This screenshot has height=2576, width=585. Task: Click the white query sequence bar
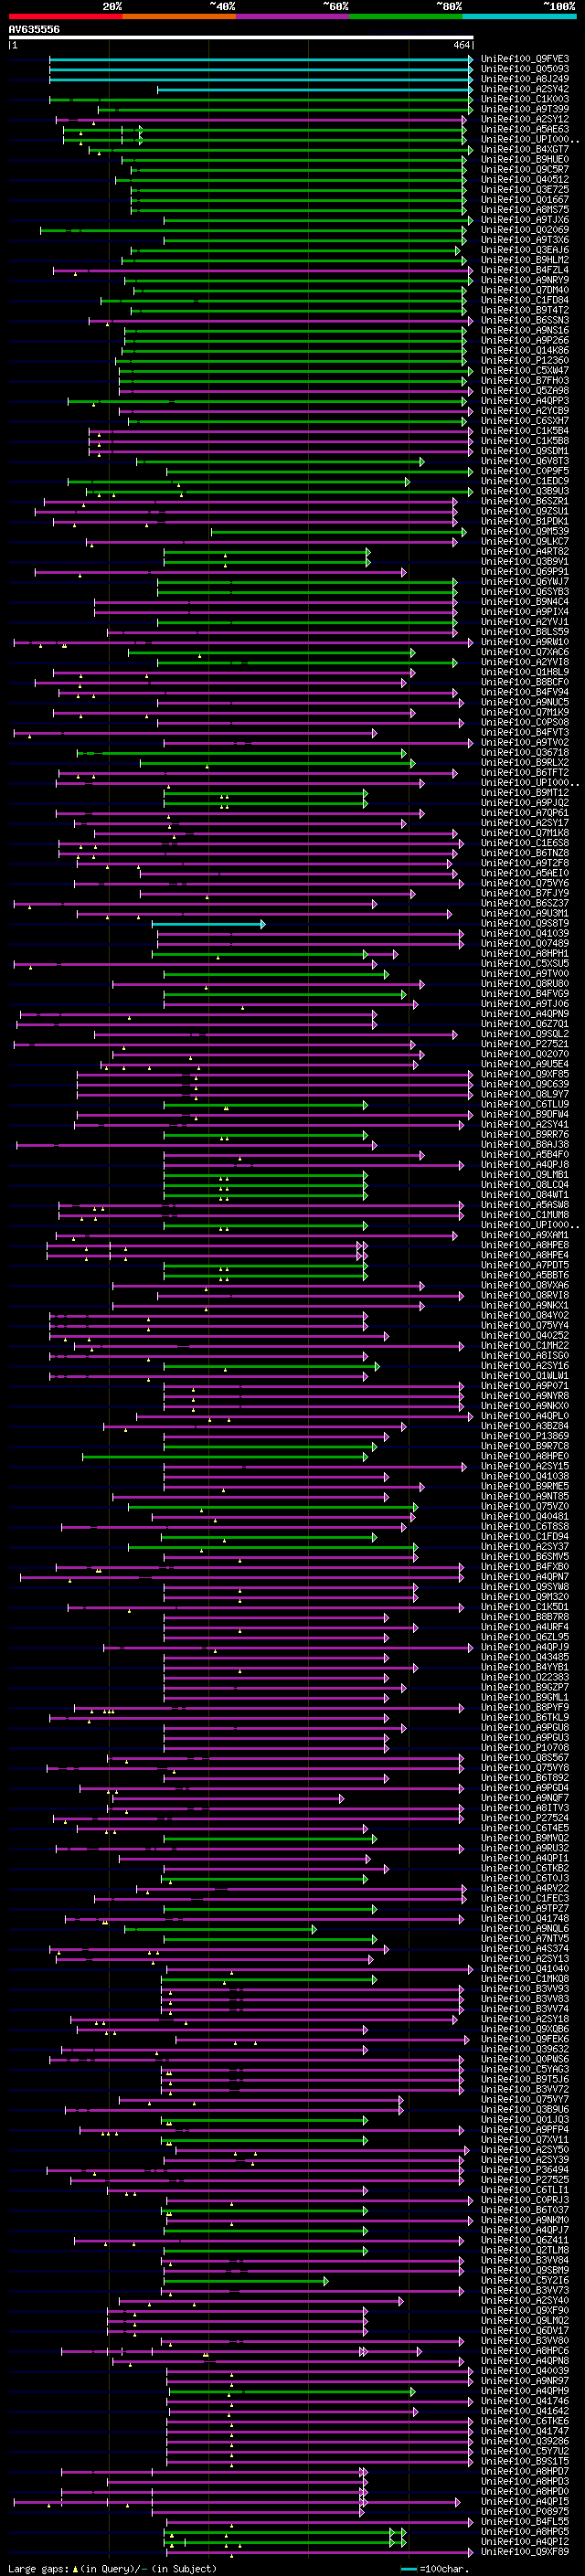[241, 38]
